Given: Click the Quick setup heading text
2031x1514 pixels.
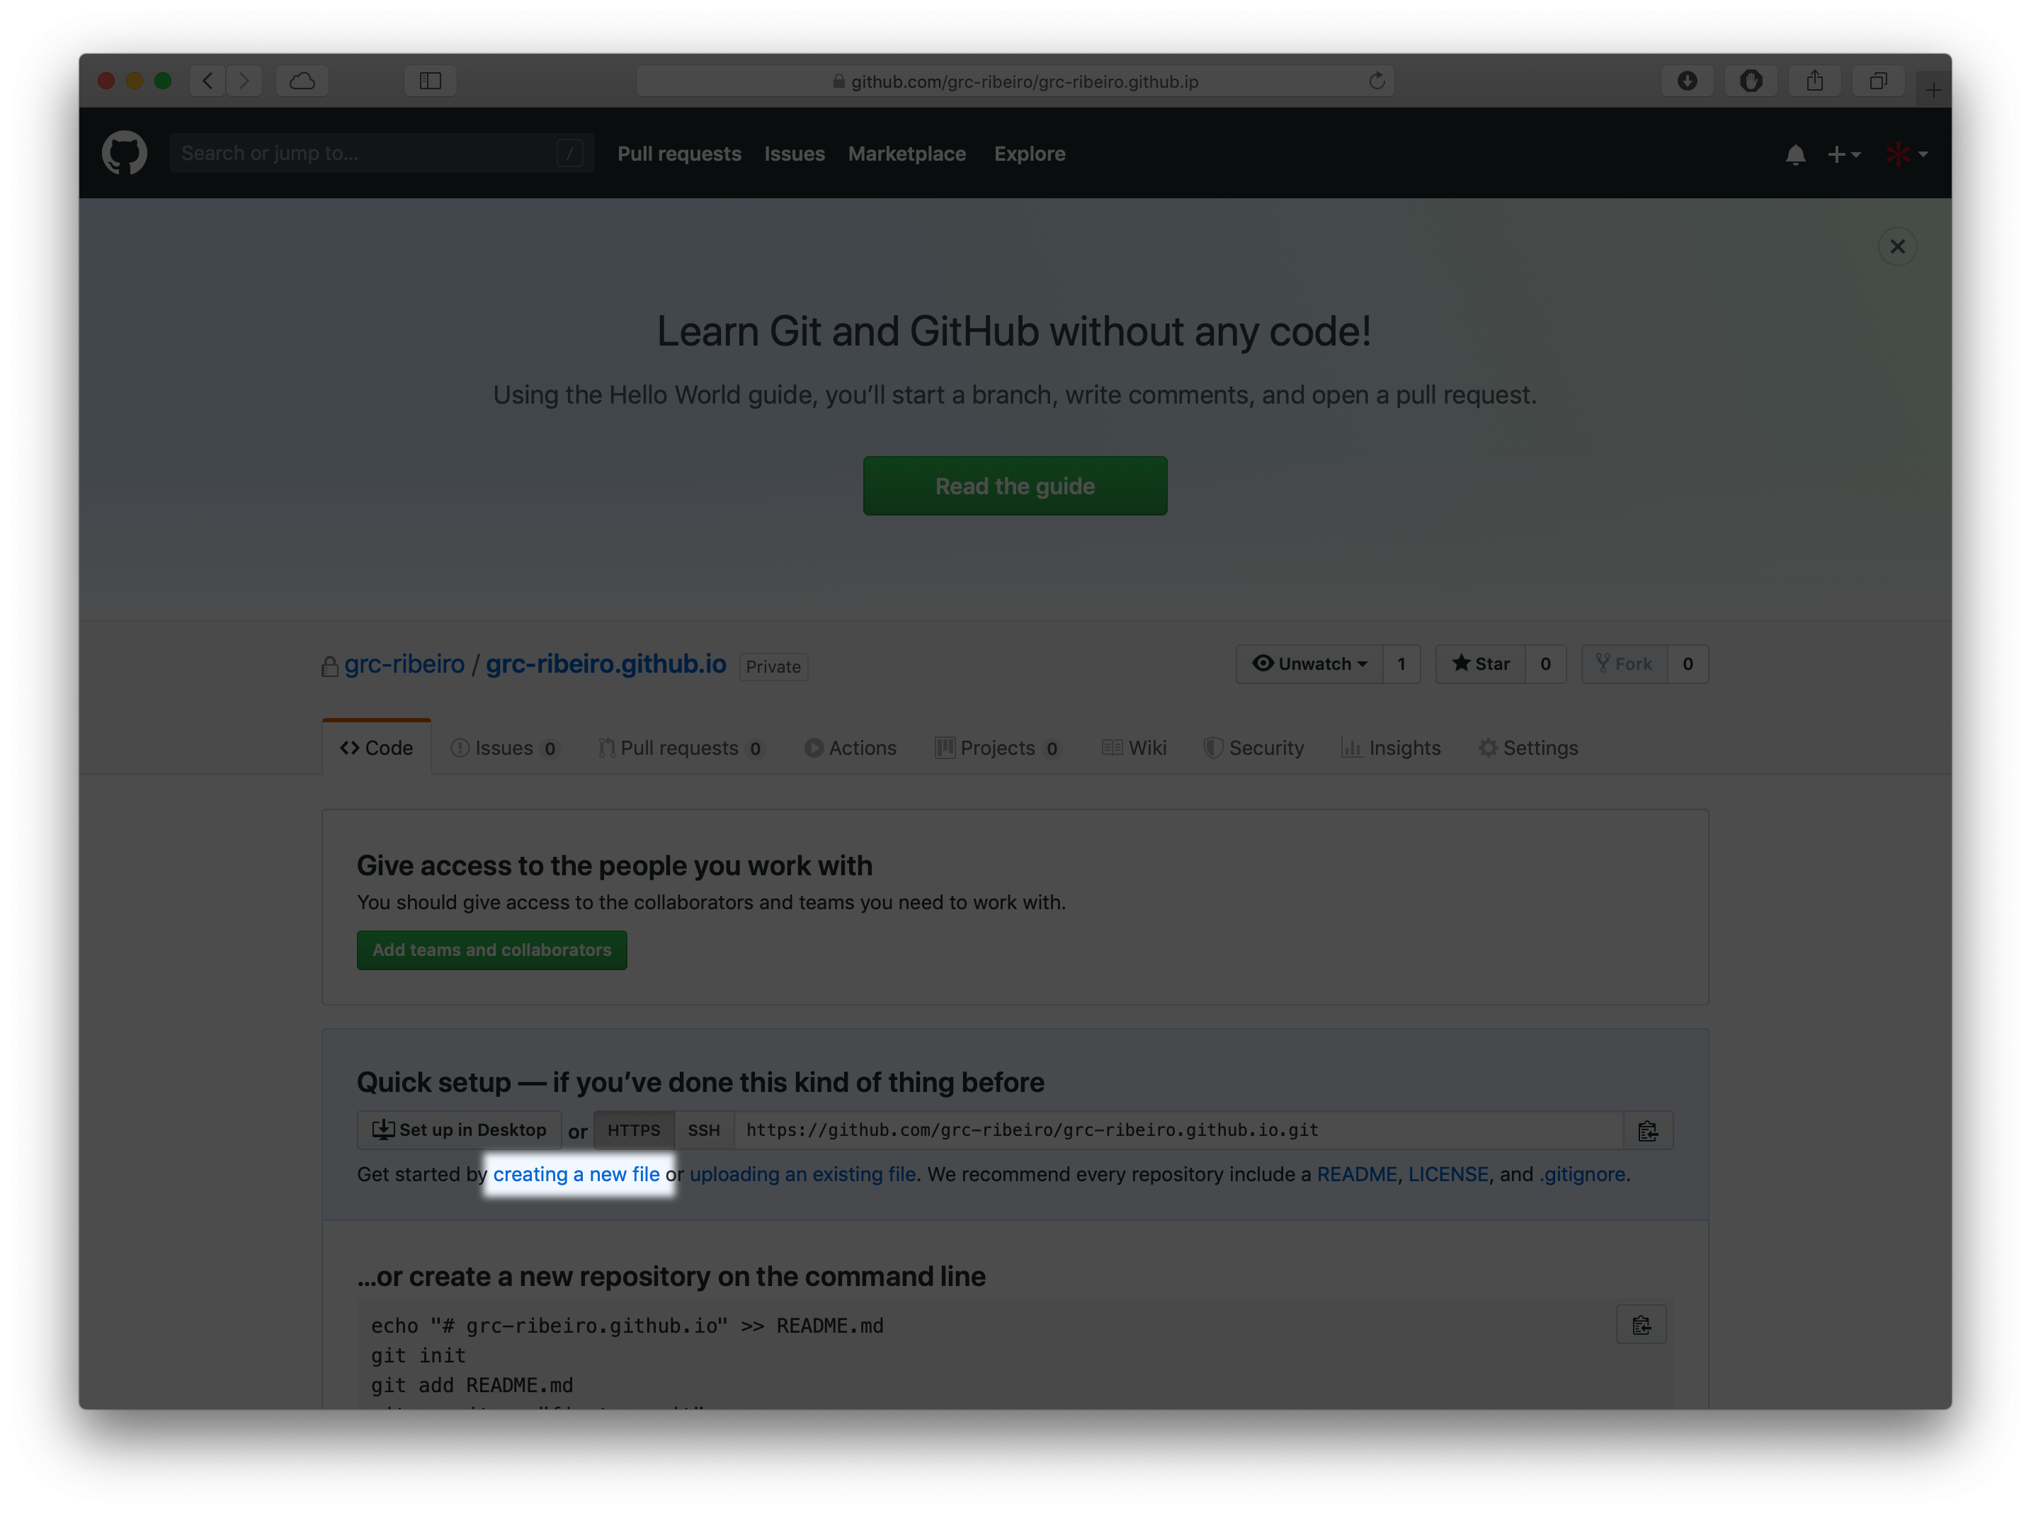Looking at the screenshot, I should [x=700, y=1082].
